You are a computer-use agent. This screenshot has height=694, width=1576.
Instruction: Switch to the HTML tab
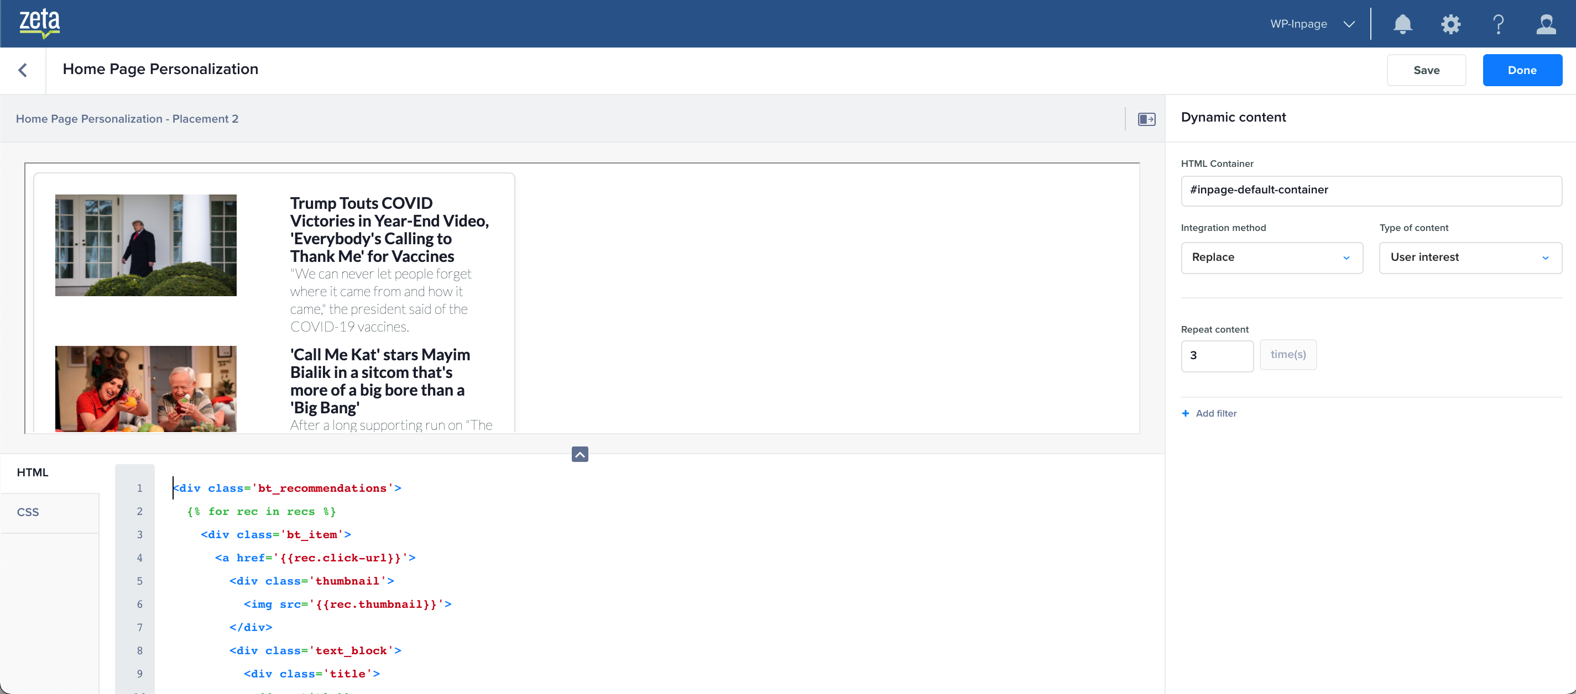click(33, 472)
